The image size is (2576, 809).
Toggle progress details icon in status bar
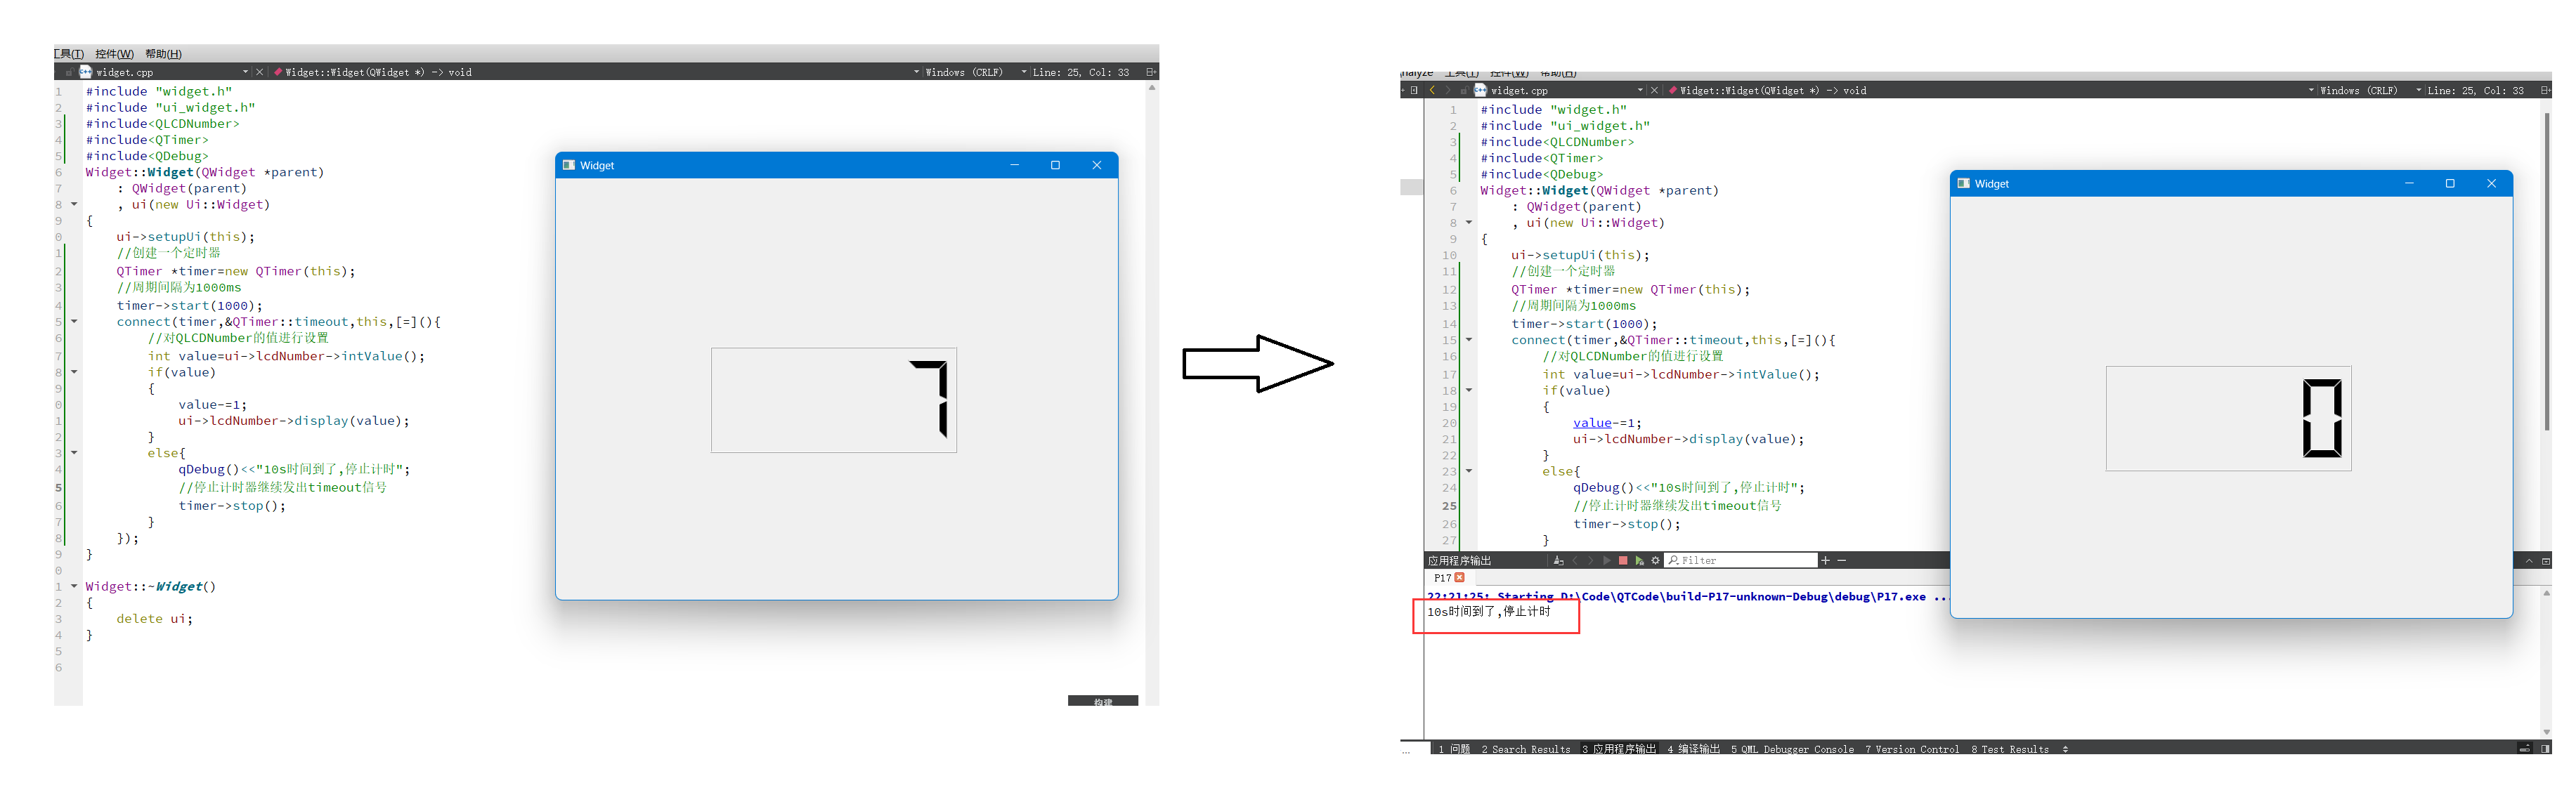[2524, 748]
